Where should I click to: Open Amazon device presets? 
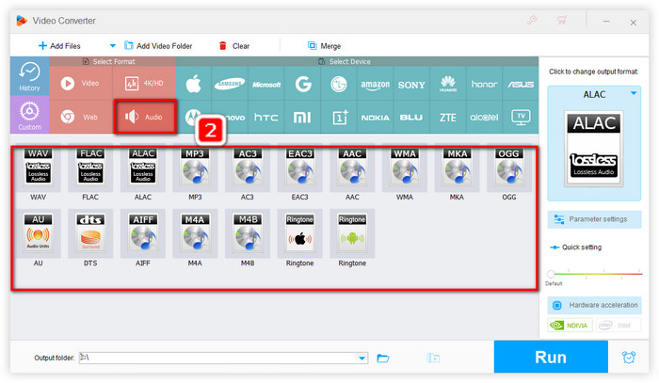click(375, 84)
